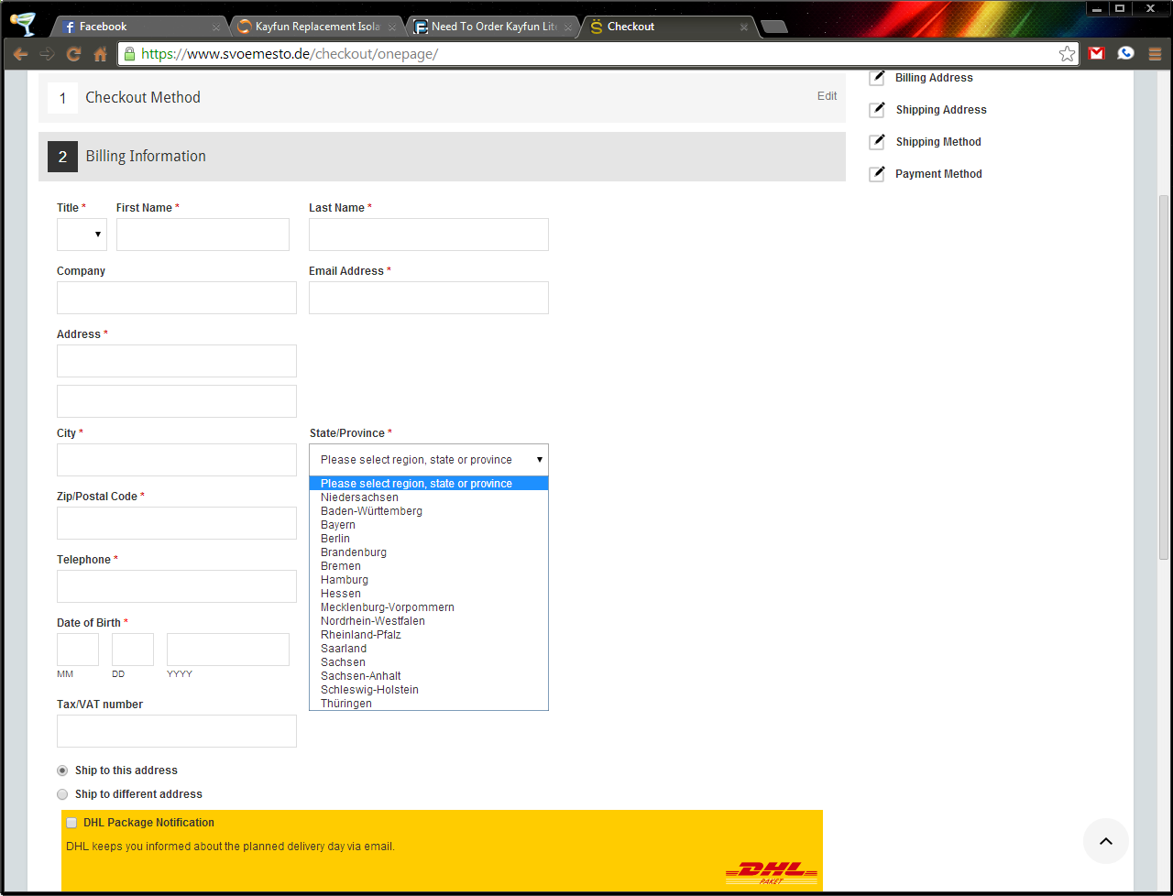Click the scroll-to-top chevron button
The image size is (1173, 896).
tap(1106, 841)
